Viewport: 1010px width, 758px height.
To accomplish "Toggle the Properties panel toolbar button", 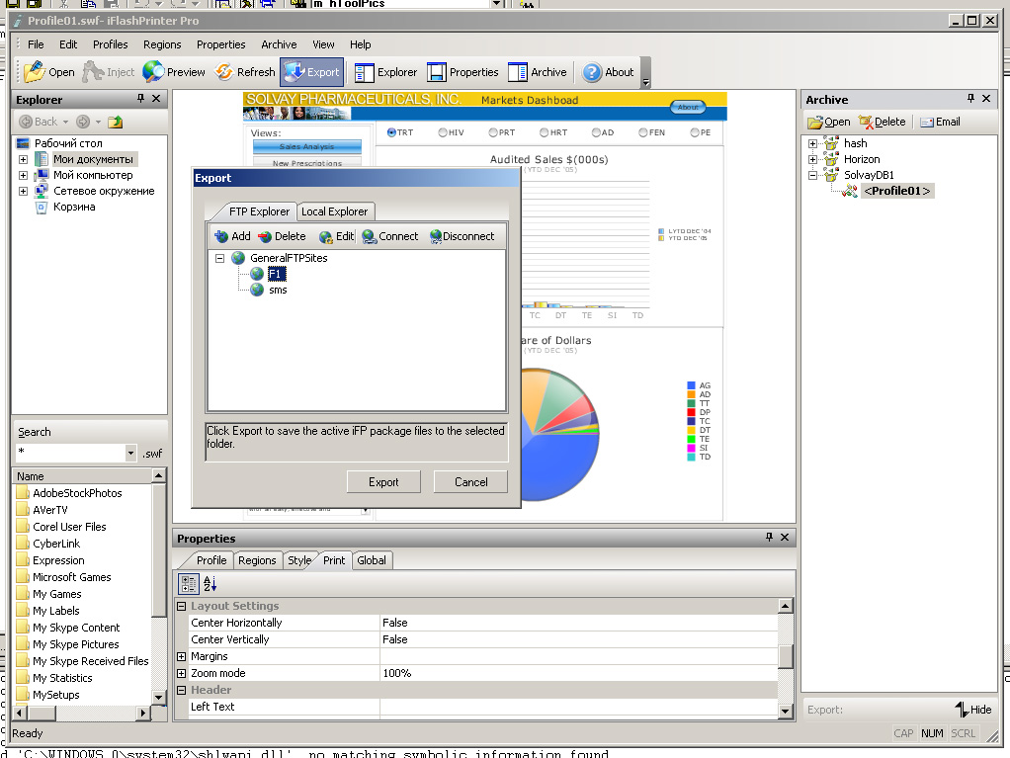I will [x=463, y=72].
